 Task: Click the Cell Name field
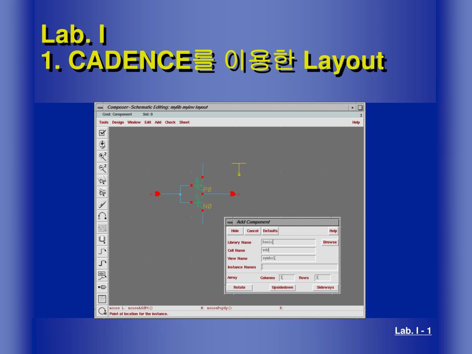point(289,250)
